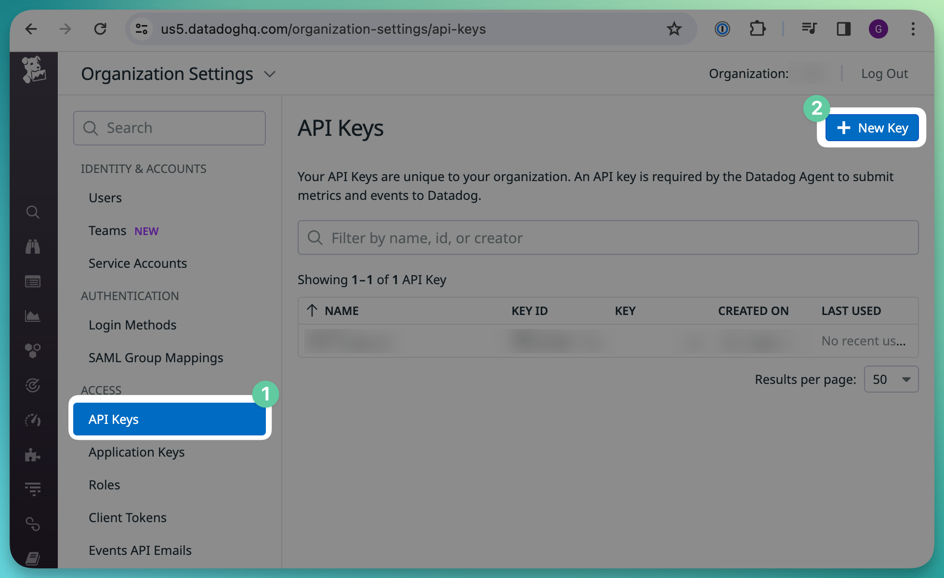Click the Log Out link
944x578 pixels.
(x=884, y=74)
